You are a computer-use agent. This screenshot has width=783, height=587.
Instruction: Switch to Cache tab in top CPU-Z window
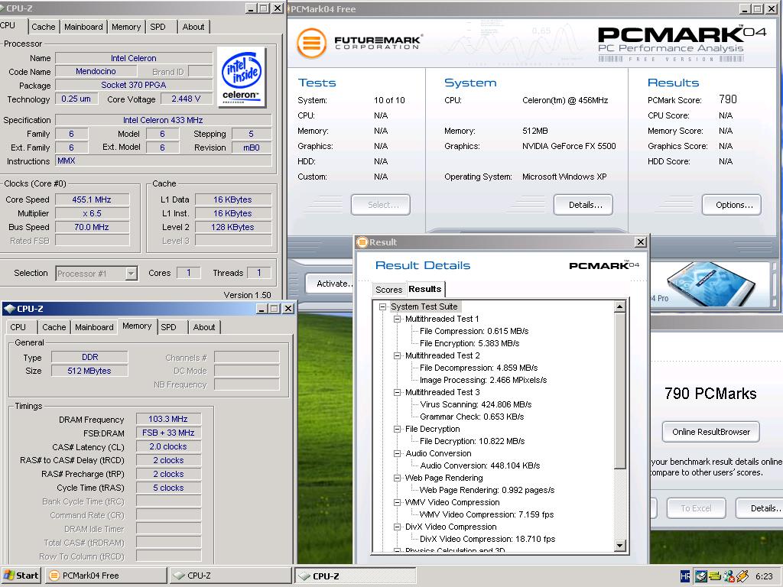pyautogui.click(x=44, y=27)
